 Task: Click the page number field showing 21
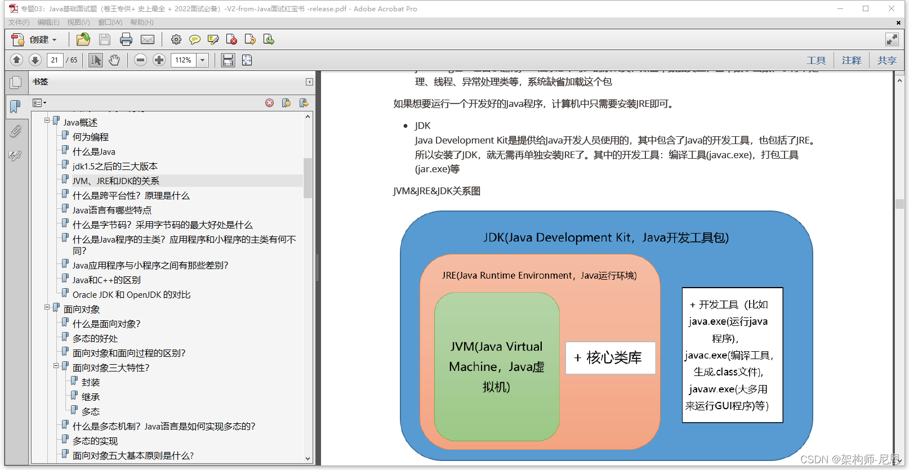tap(55, 60)
